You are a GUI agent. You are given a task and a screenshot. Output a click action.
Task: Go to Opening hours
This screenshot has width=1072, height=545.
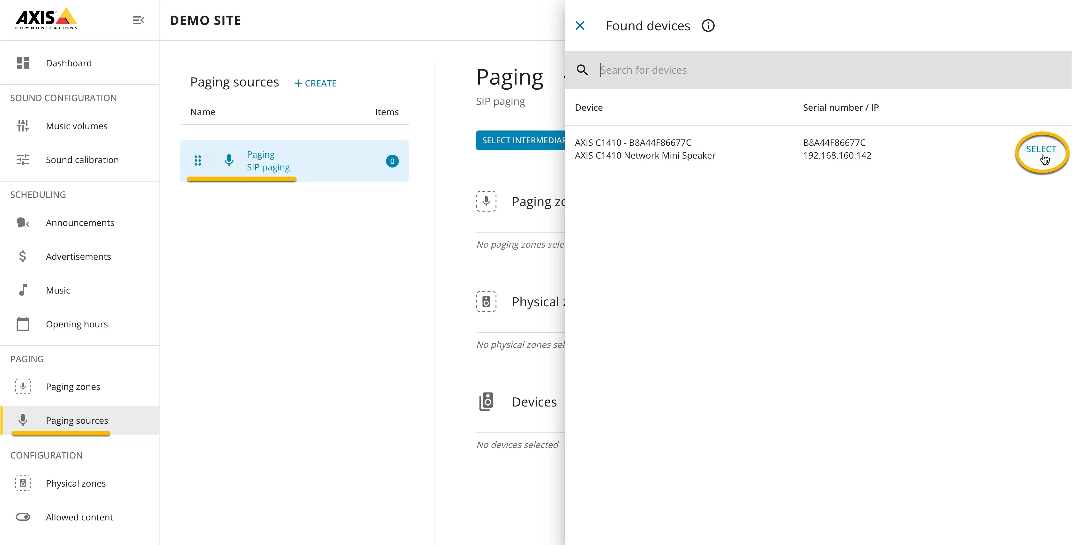79,324
